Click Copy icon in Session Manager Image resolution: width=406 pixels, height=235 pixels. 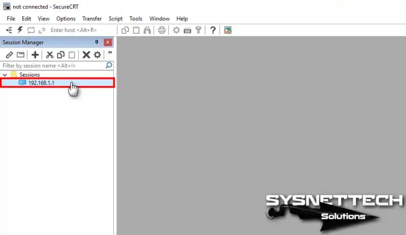(x=60, y=55)
